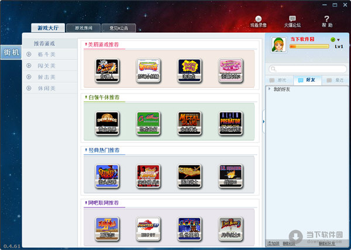The image size is (351, 250).
Task: Select the 最近 recent tab
Action: pyautogui.click(x=335, y=80)
